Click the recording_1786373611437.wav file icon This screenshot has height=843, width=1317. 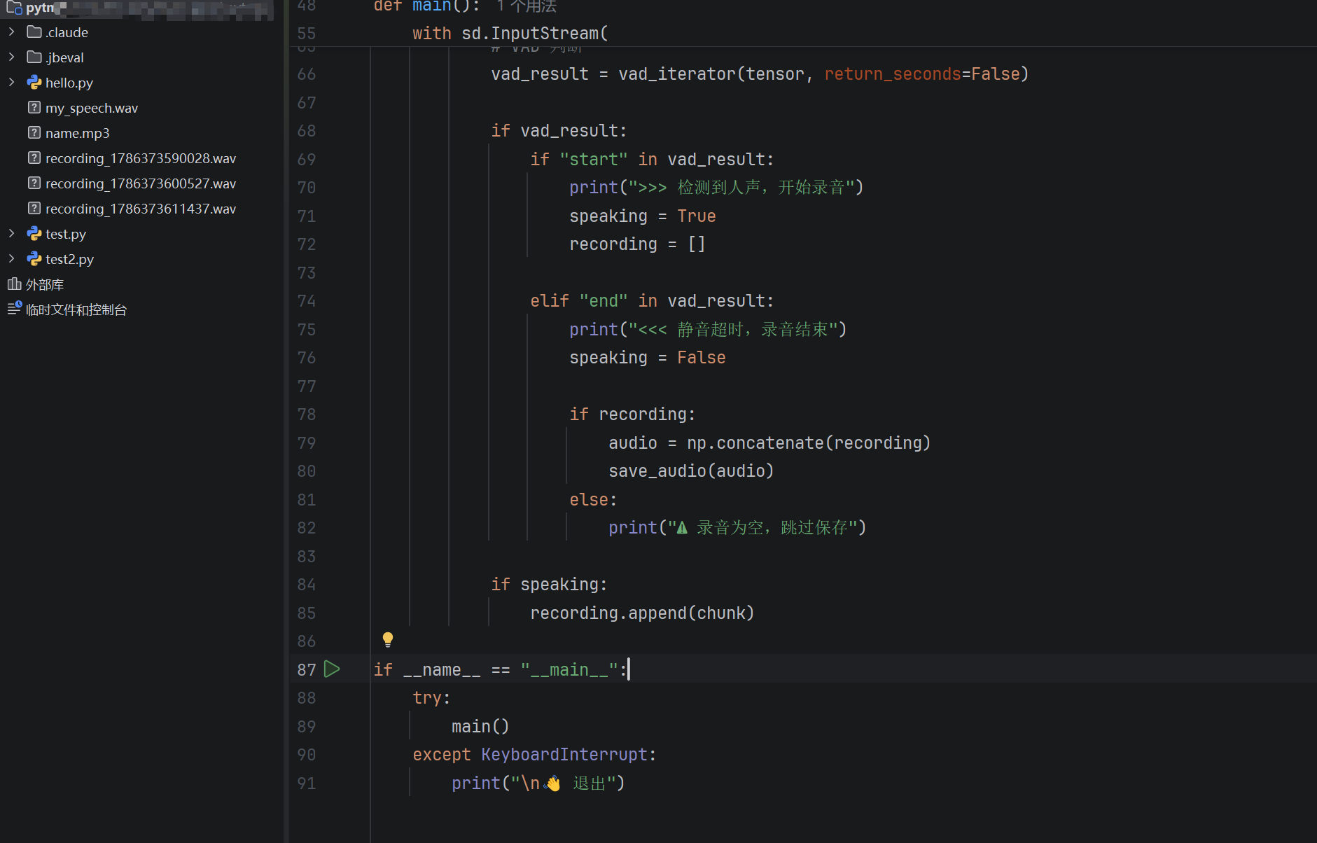point(34,208)
